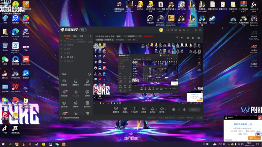Open the 模式 mode switch dropdown
This screenshot has height=147, width=262.
[83, 30]
